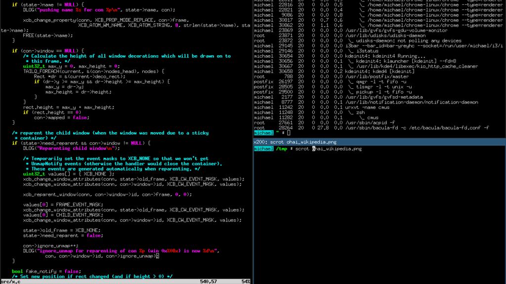Screen dimensions: 506x284
Task: Click the 'Rect *dr = &(current->deco_rect);' line
Action: pos(80,76)
